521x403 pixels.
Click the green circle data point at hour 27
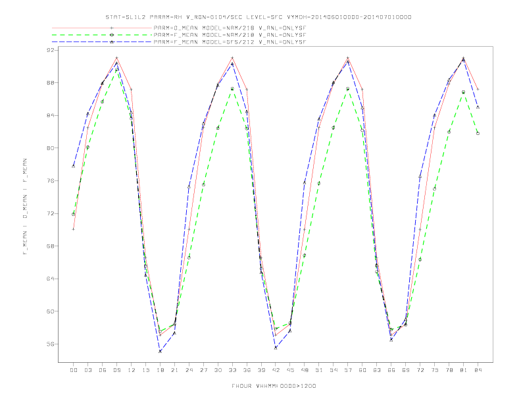click(203, 185)
